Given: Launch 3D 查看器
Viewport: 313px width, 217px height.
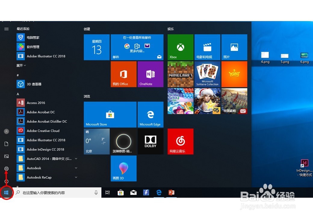Looking at the screenshot, I should pos(47,84).
